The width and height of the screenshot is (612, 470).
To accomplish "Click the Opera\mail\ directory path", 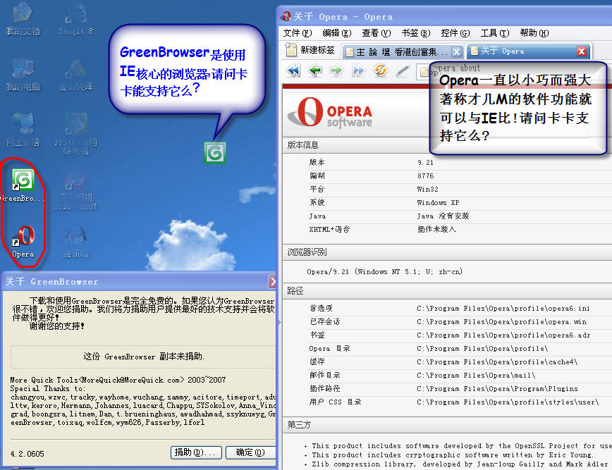I will (476, 375).
